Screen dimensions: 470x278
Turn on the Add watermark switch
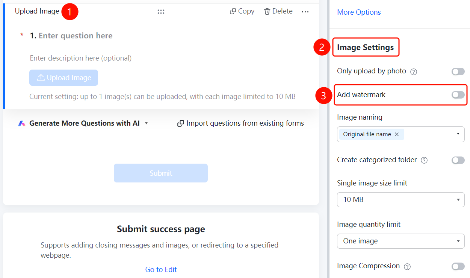click(x=458, y=95)
